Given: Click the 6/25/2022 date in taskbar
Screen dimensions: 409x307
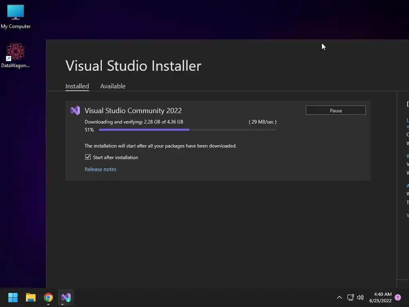Looking at the screenshot, I should [x=380, y=301].
